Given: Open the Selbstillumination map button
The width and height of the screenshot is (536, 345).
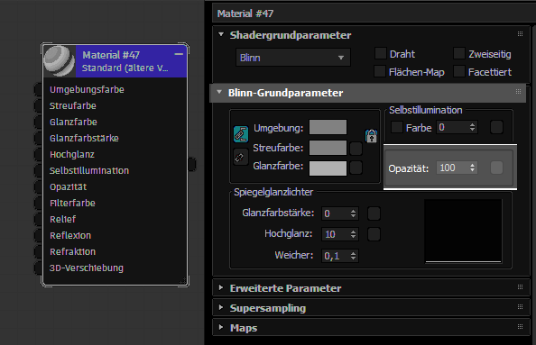Looking at the screenshot, I should pyautogui.click(x=496, y=127).
